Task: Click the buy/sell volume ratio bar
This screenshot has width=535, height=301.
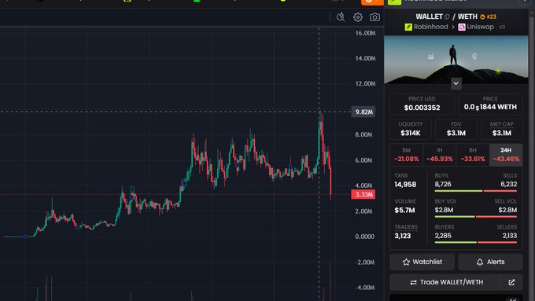Action: pos(476,216)
